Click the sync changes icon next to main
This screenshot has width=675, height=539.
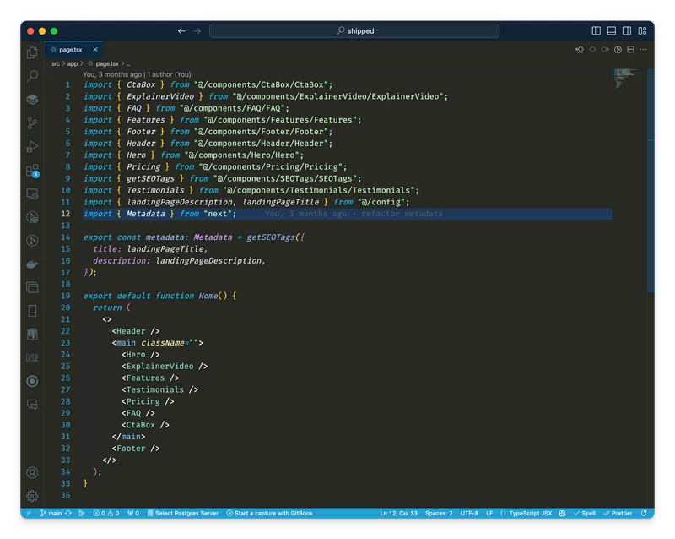tap(68, 513)
